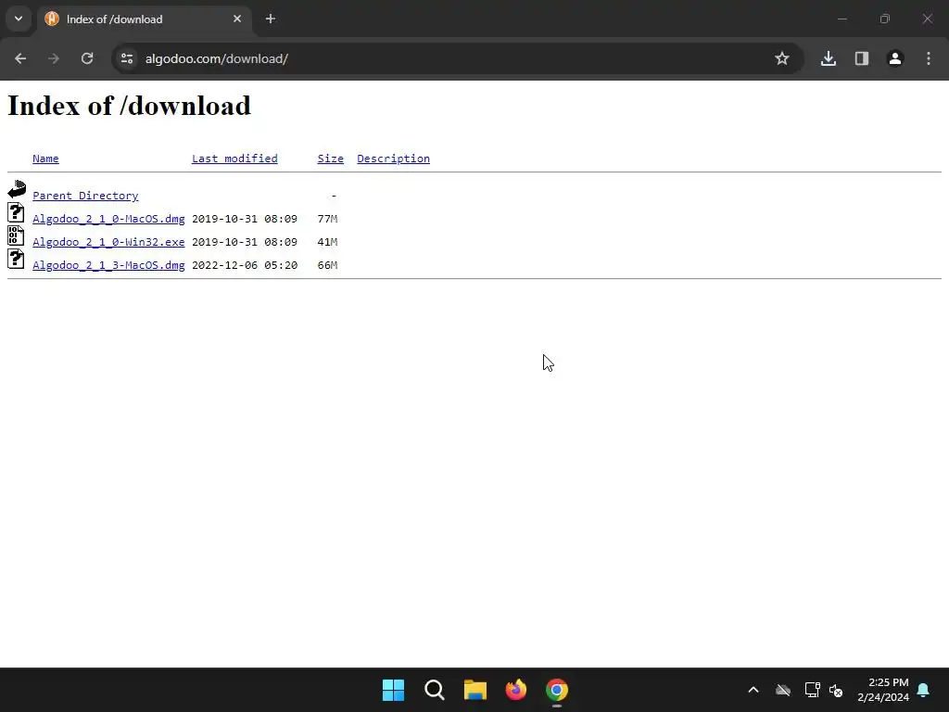Image resolution: width=949 pixels, height=712 pixels.
Task: Click the 77M size value
Action: [x=327, y=219]
